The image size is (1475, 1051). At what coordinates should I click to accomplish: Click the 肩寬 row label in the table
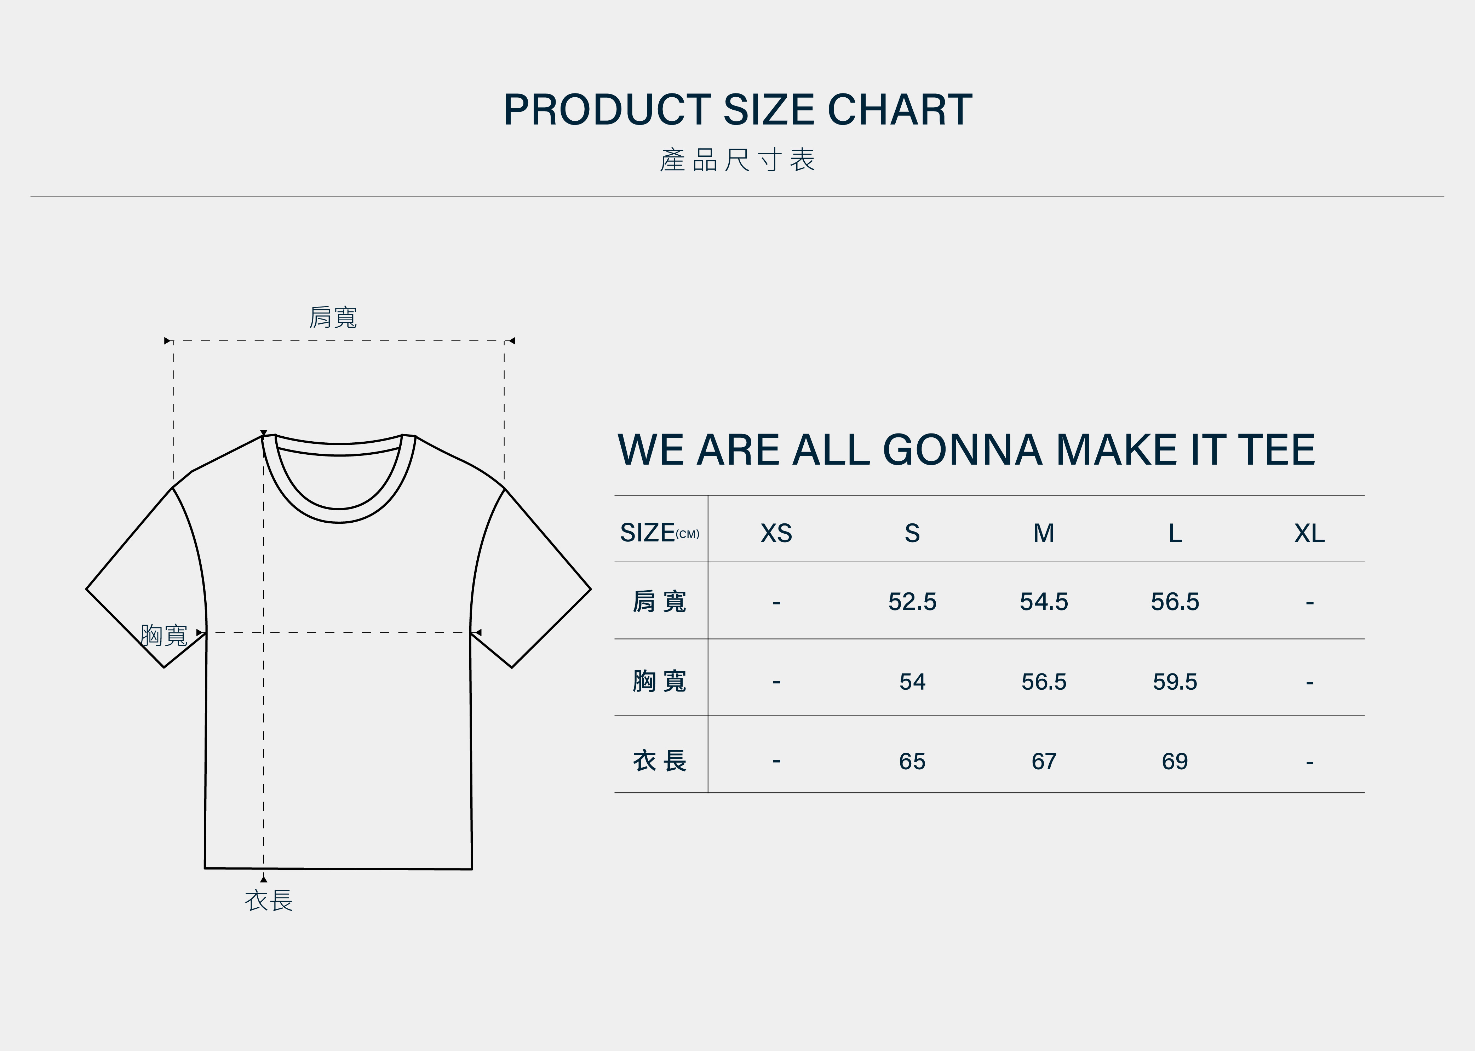point(660,602)
